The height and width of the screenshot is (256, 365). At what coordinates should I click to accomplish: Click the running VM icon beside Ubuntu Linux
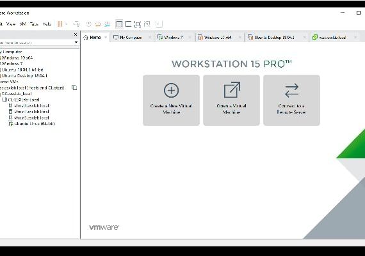tap(11, 124)
